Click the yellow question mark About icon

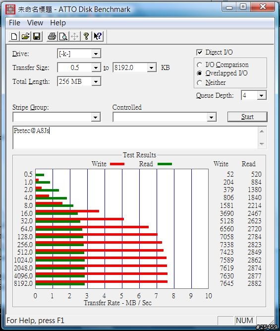pyautogui.click(x=86, y=36)
